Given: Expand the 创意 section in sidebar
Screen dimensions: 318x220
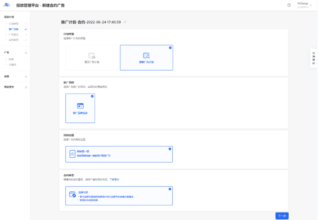Looking at the screenshot, I should click(x=7, y=76).
